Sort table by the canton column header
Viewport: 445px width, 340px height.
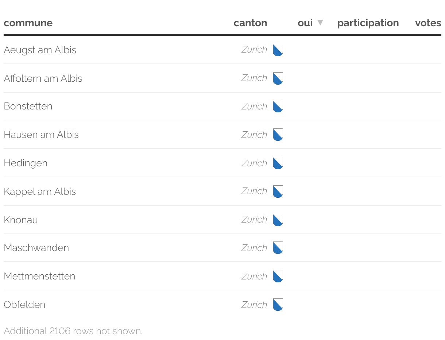250,23
